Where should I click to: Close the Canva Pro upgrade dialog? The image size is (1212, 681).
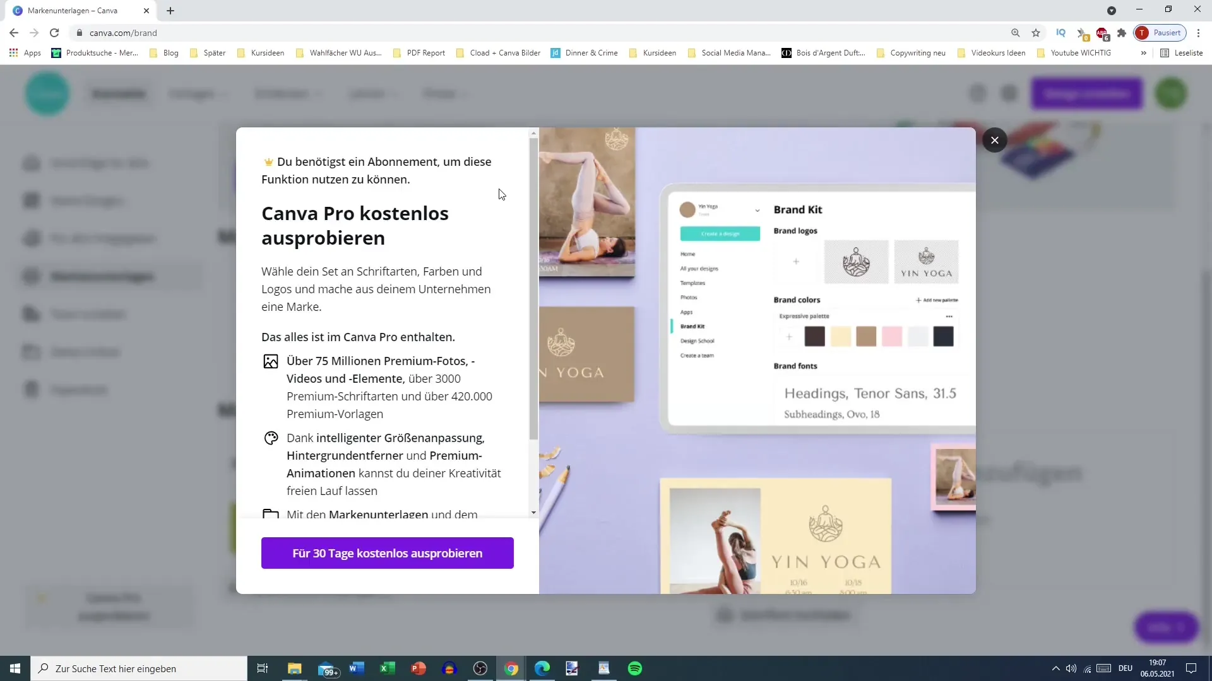click(x=994, y=140)
